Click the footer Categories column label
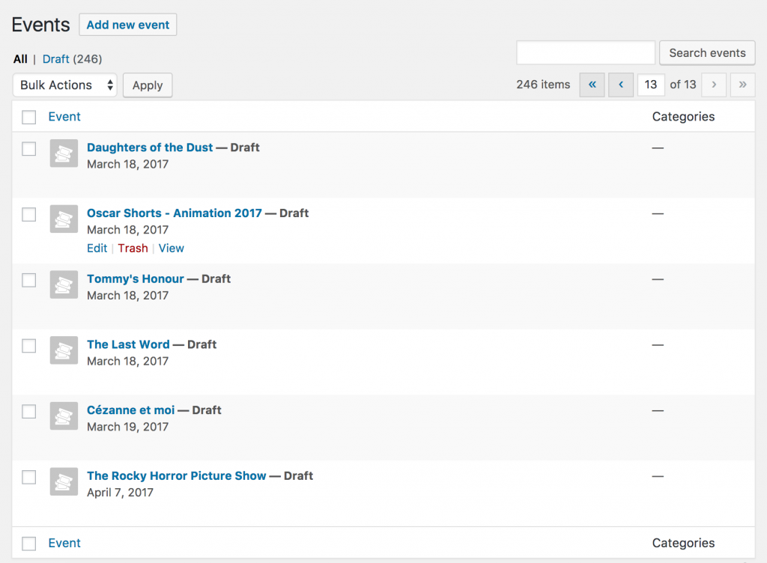Screen dimensions: 767x563 tap(683, 543)
